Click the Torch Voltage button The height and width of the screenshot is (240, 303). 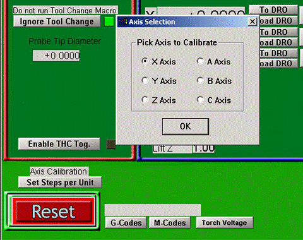tap(225, 223)
